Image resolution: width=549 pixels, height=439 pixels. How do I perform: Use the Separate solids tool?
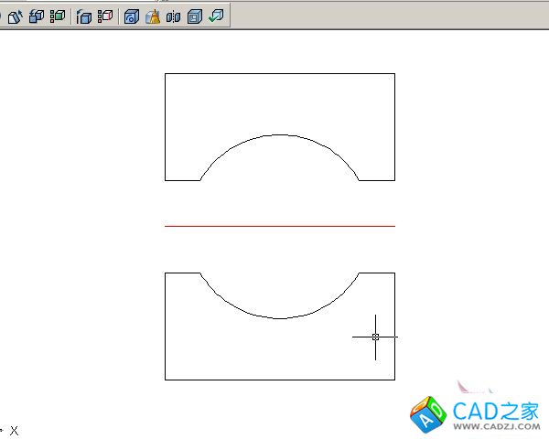click(x=173, y=16)
